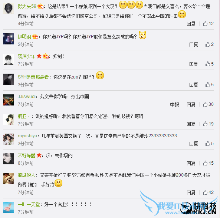This screenshot has width=220, height=218.
Task: Open 一叶一天堂's profile via username
Action: [x=29, y=204]
